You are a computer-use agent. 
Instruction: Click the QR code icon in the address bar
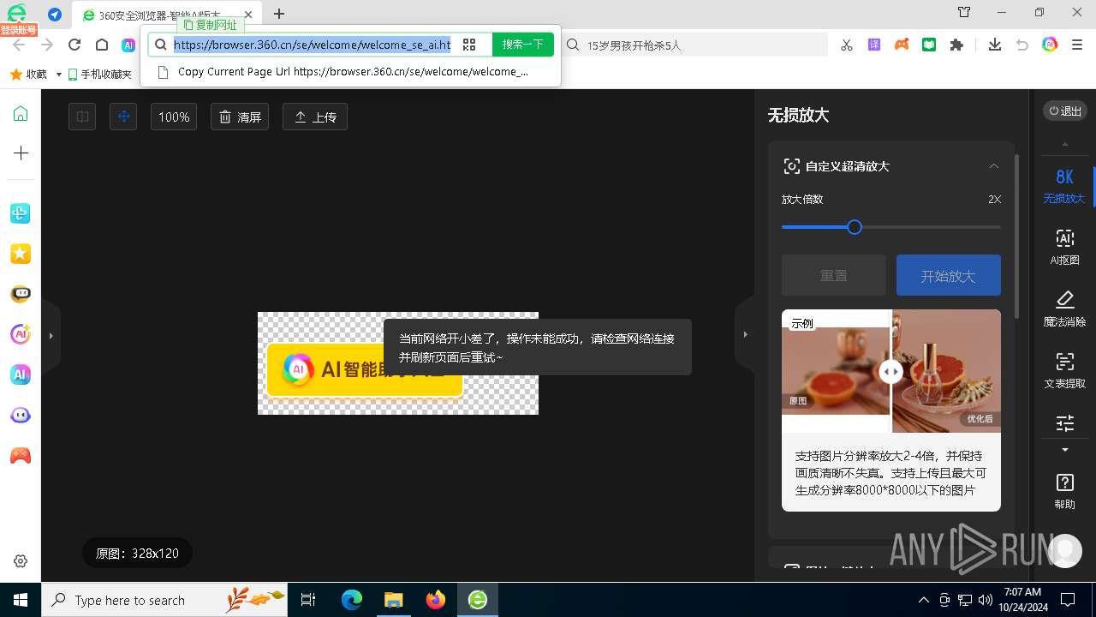(469, 45)
